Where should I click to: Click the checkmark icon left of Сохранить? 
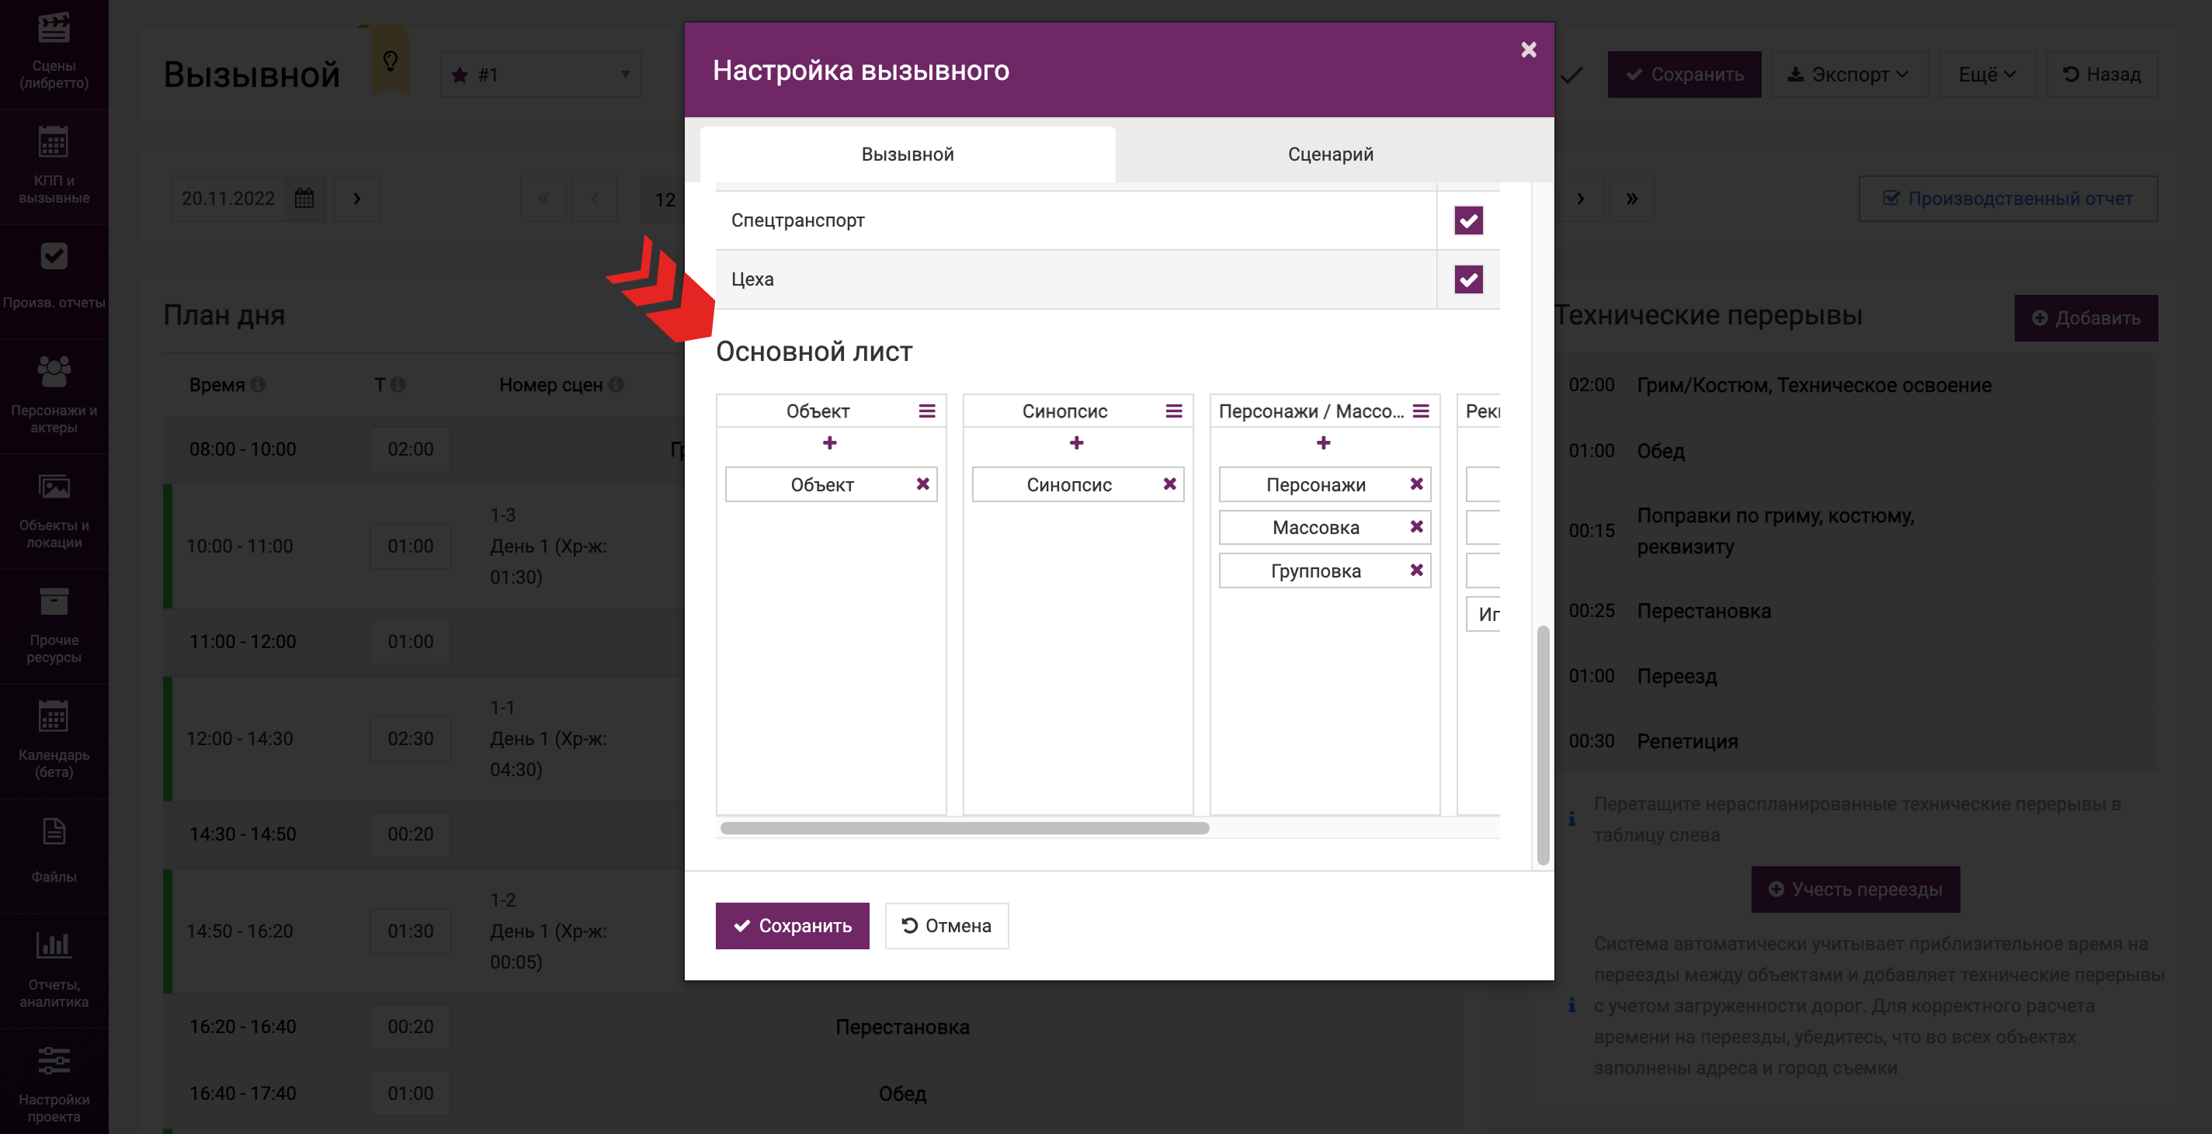tap(1571, 75)
